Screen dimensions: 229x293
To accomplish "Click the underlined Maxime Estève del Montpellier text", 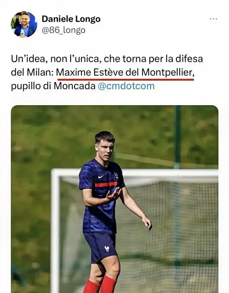I will click(x=125, y=73).
